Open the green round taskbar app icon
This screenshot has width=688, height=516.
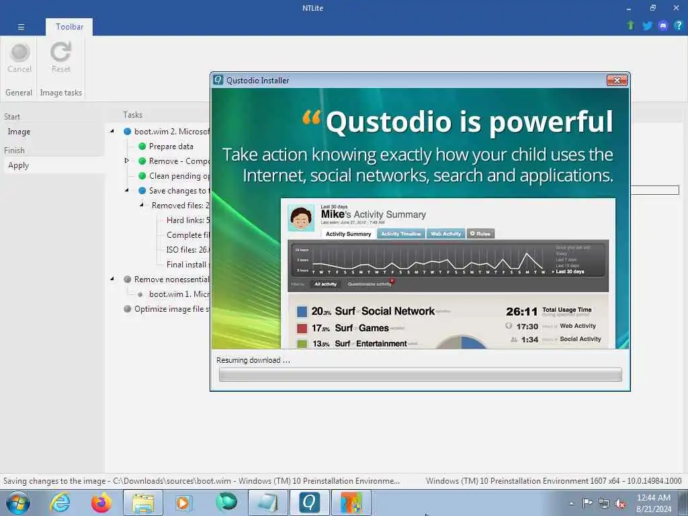[x=226, y=502]
